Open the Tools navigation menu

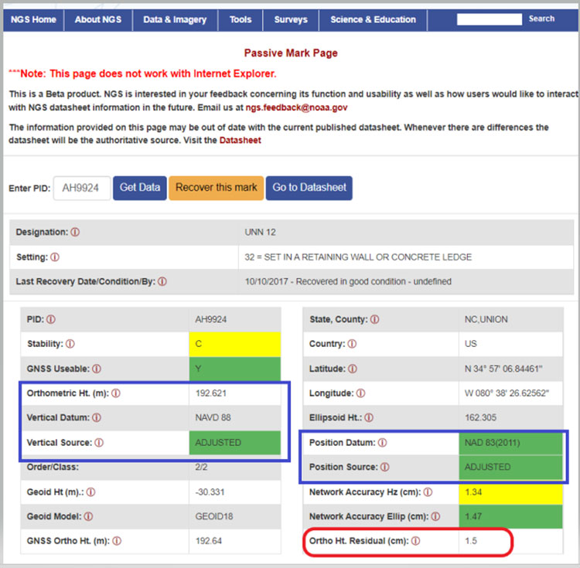pos(241,19)
